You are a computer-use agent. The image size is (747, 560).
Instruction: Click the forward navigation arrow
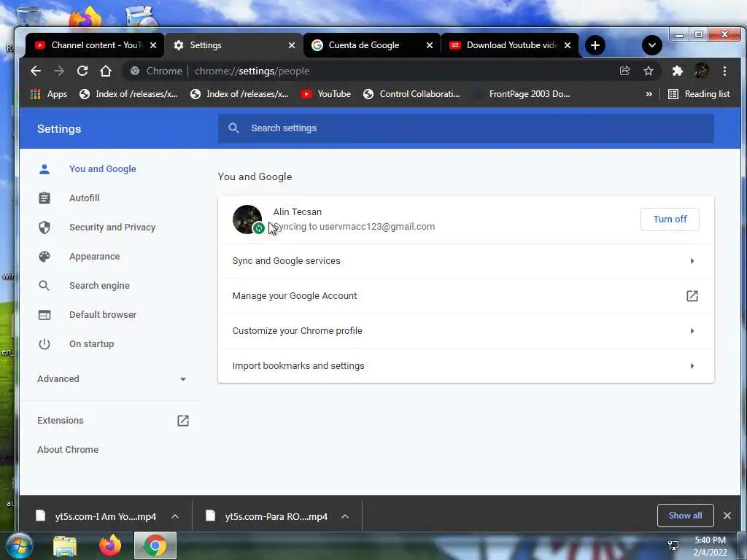tap(59, 71)
